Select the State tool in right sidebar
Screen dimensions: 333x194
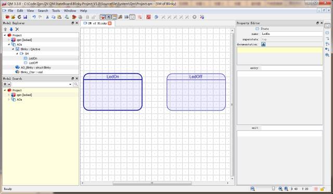point(327,33)
